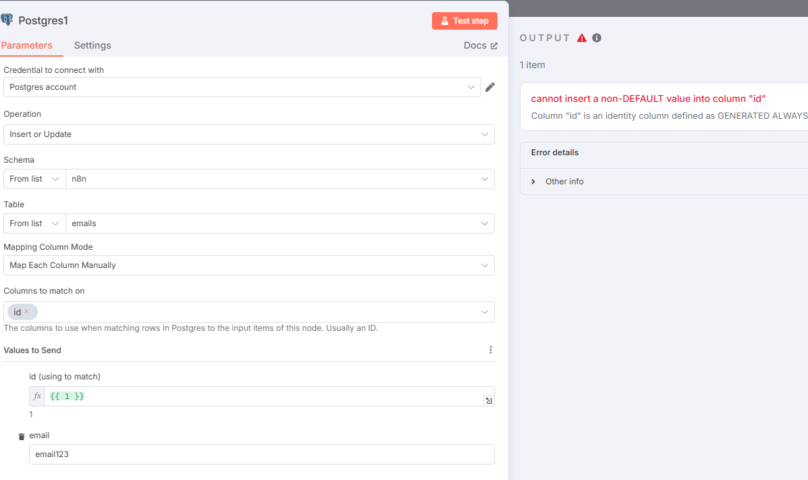Click the columns matching help text
The height and width of the screenshot is (480, 808).
coord(190,328)
